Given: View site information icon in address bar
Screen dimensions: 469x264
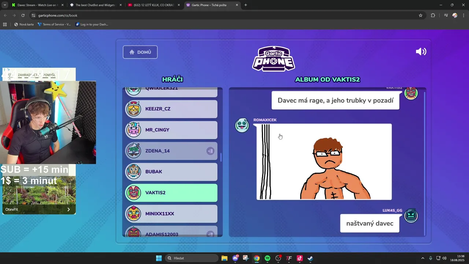Looking at the screenshot, I should click(33, 15).
